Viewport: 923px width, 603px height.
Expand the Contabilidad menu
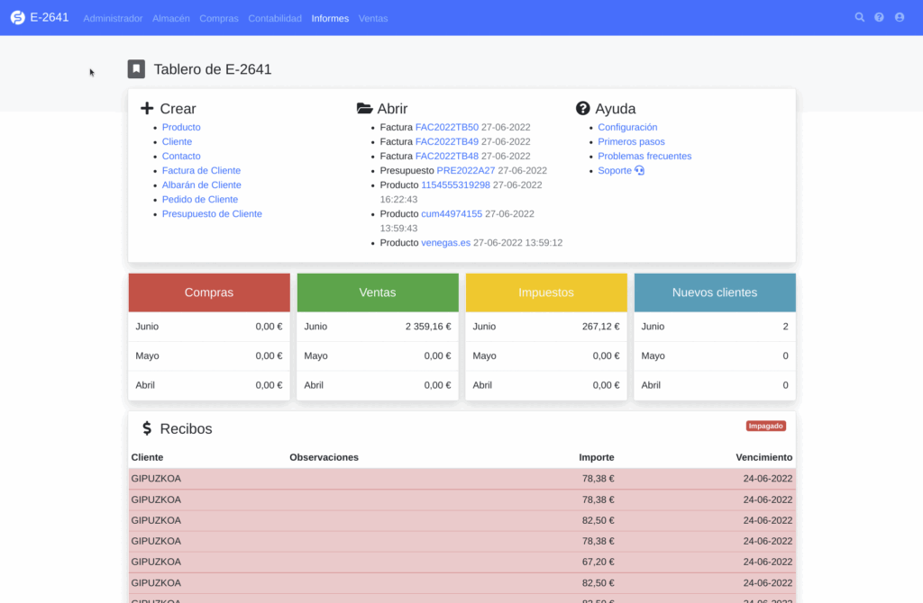tap(275, 18)
